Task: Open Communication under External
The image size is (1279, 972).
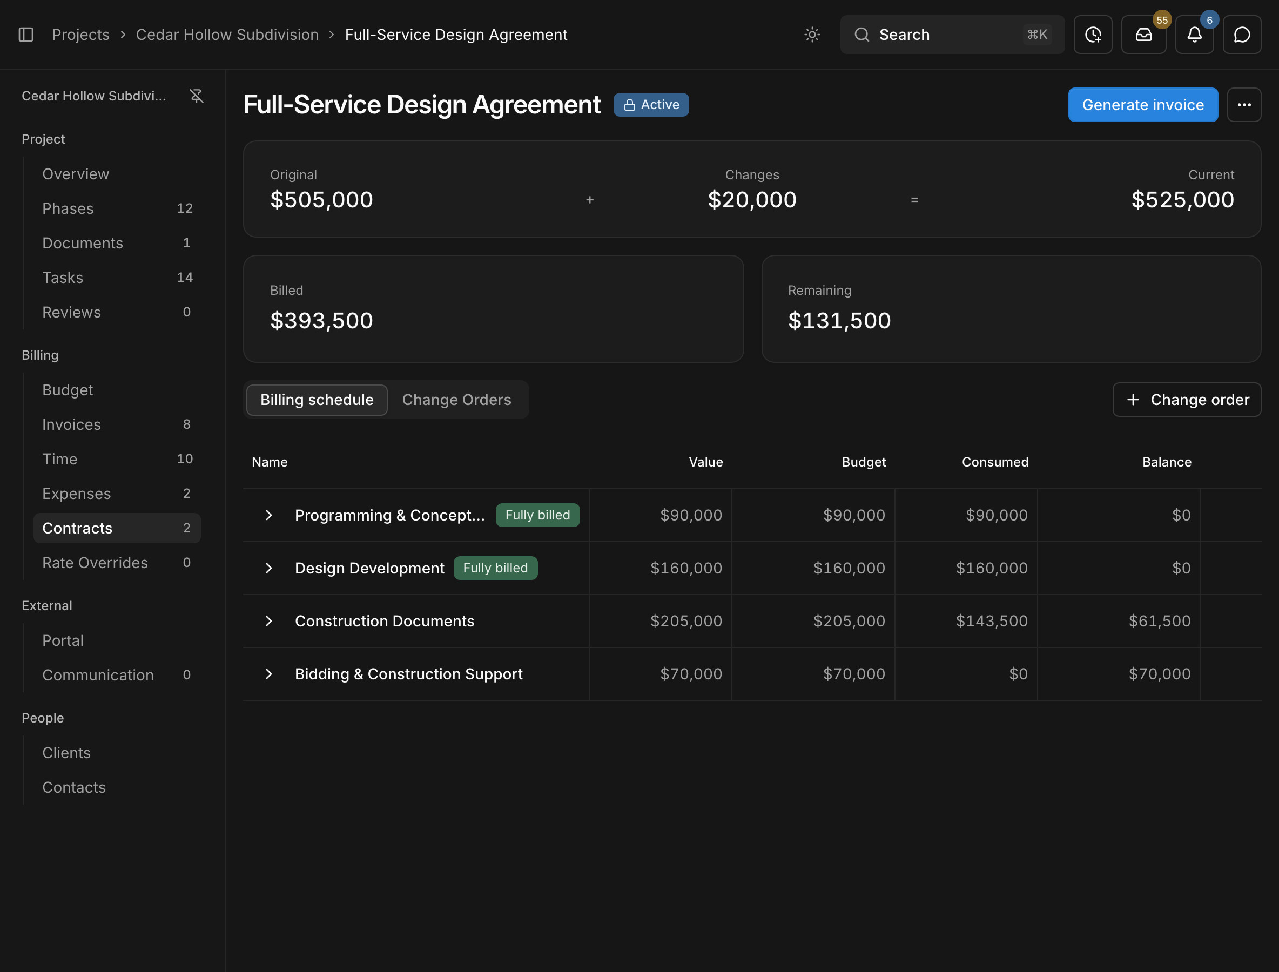Action: point(117,675)
